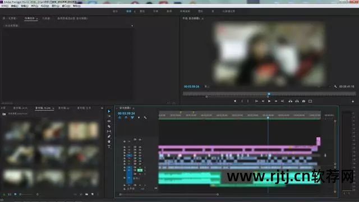Select the Pen tool in tools panel
359x202 pixels.
[x=109, y=136]
